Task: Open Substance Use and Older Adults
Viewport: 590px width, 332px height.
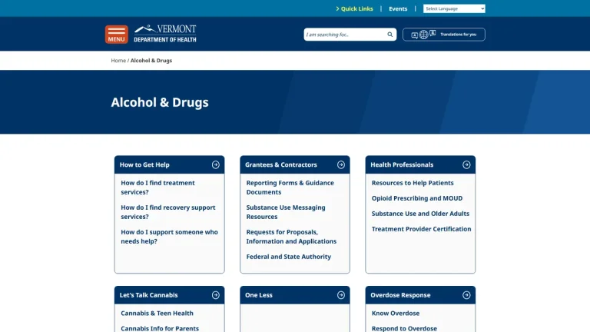Action: tap(420, 214)
